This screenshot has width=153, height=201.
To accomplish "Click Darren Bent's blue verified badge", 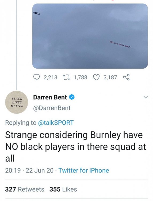I will pos(72,97).
